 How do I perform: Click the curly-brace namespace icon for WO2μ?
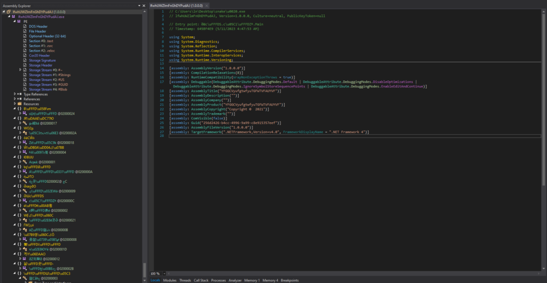tap(19, 128)
